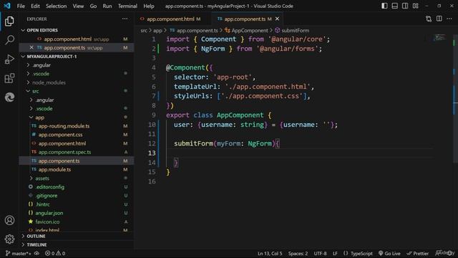The height and width of the screenshot is (258, 458).
Task: Toggle the bottom panel layout icon
Action: tap(394, 6)
